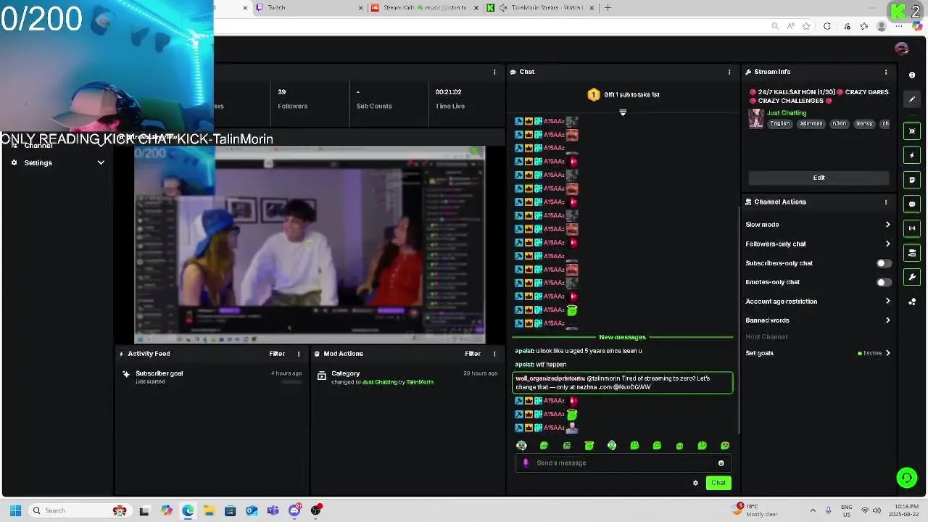The width and height of the screenshot is (928, 522).
Task: Open Stream Info panel three-dot menu
Action: click(886, 72)
